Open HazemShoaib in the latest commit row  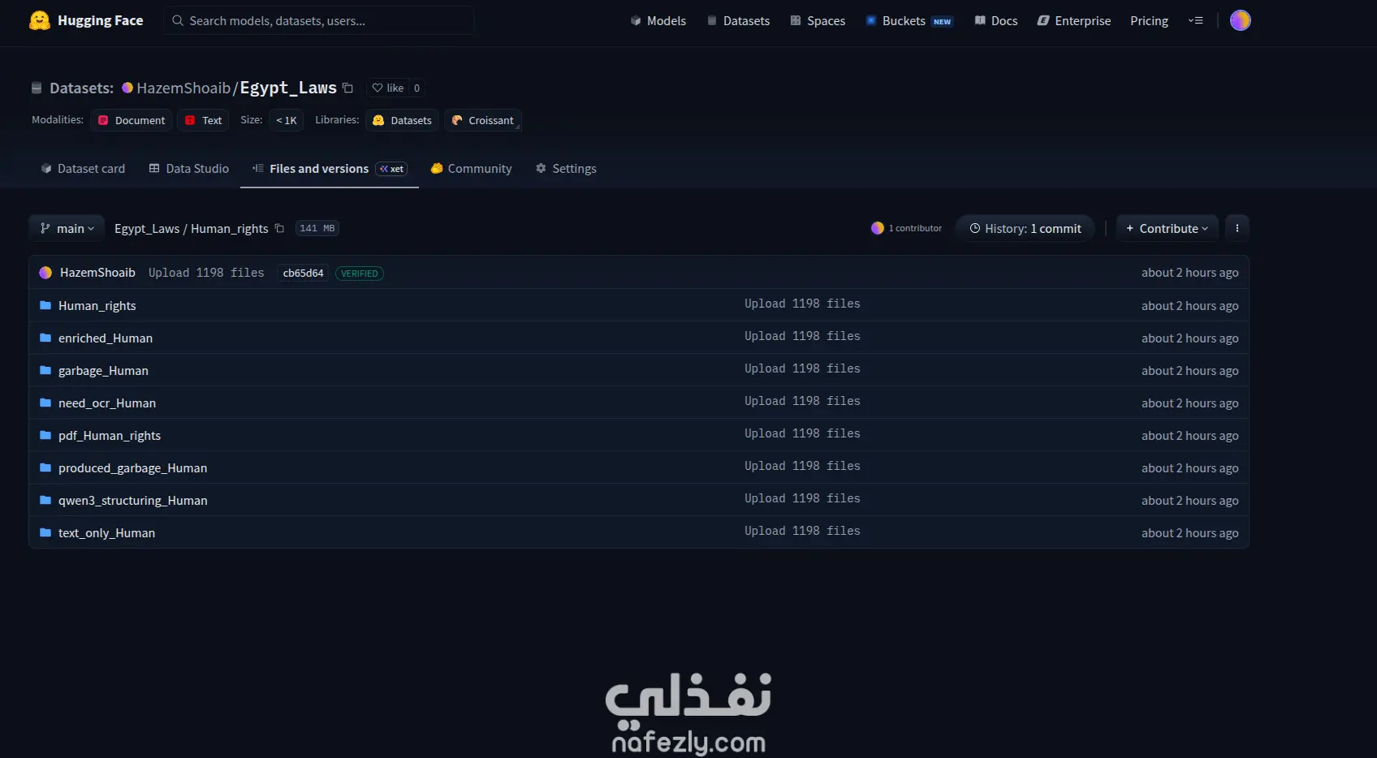pos(97,273)
